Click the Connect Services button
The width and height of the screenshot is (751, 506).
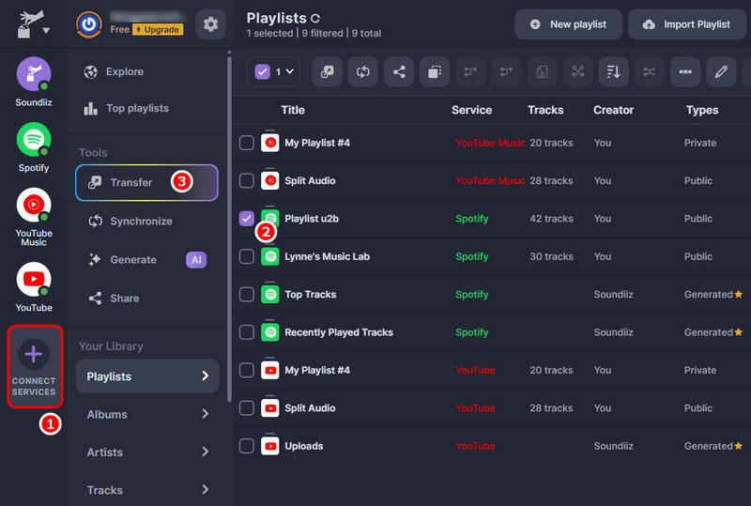tap(35, 366)
